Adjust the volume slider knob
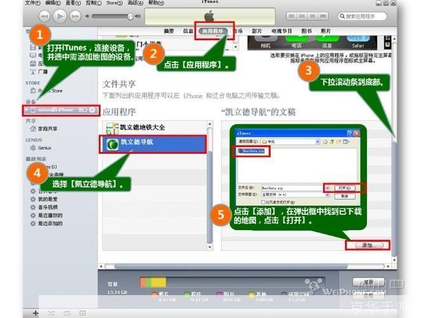The height and width of the screenshot is (318, 423). tap(130, 17)
